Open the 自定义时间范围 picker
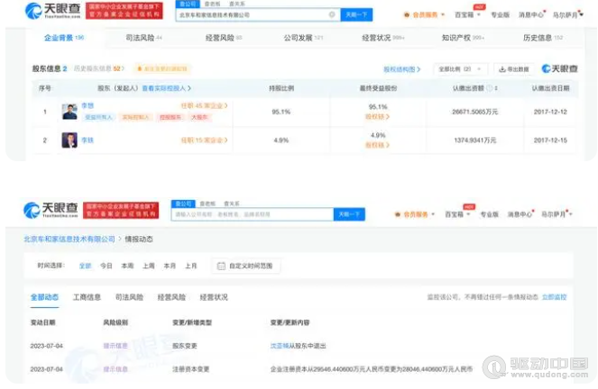Viewport: 598px width, 389px height. [x=246, y=266]
